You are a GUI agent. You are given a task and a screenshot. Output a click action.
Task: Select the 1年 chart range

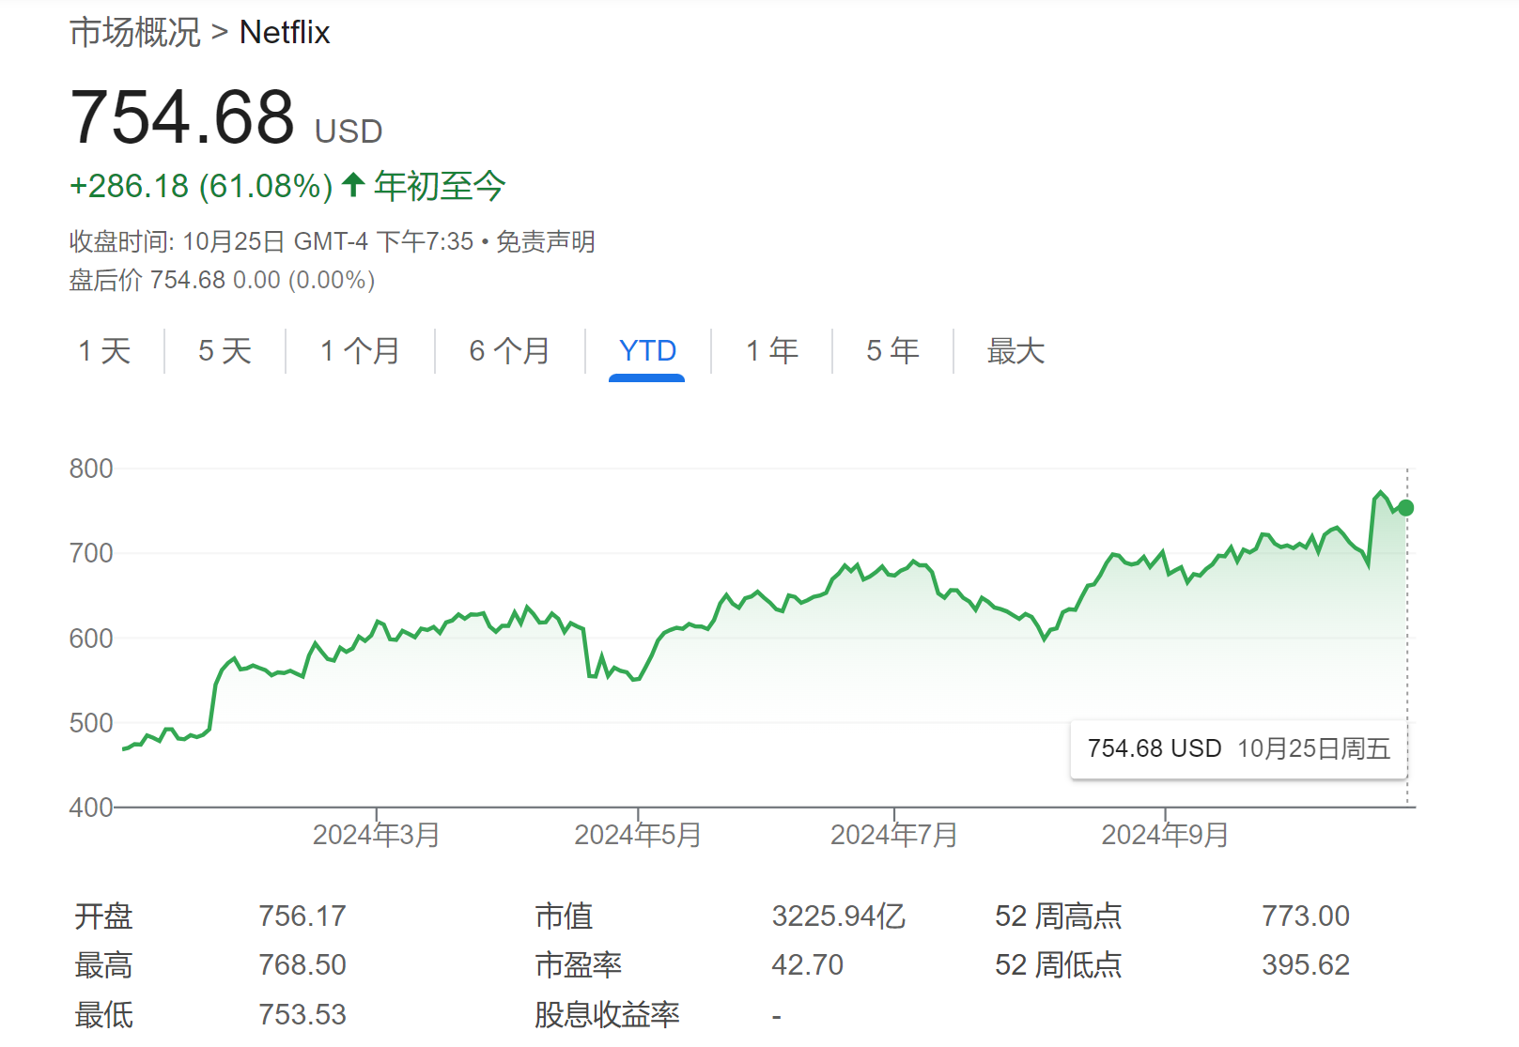(x=770, y=351)
